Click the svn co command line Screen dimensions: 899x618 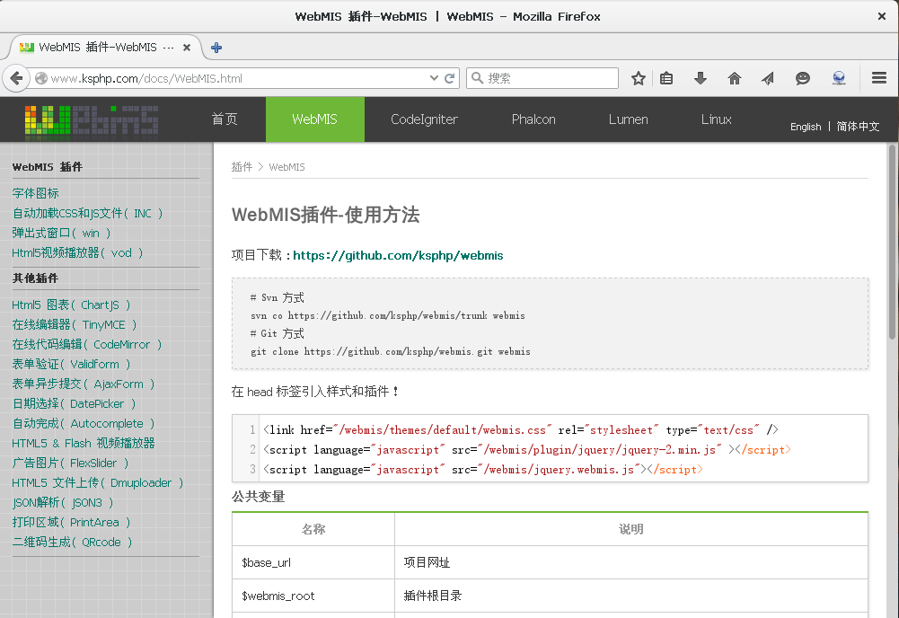point(388,315)
